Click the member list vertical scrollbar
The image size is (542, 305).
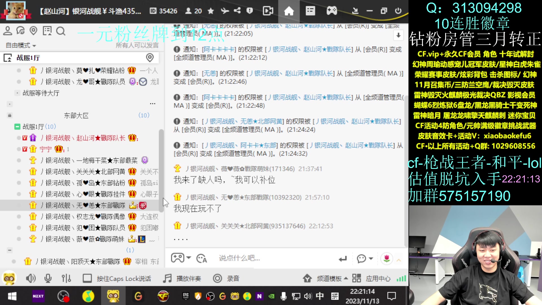click(161, 171)
